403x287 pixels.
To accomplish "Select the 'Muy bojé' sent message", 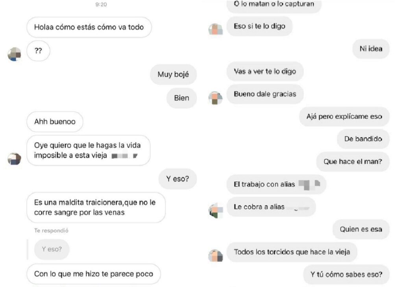I will 173,74.
